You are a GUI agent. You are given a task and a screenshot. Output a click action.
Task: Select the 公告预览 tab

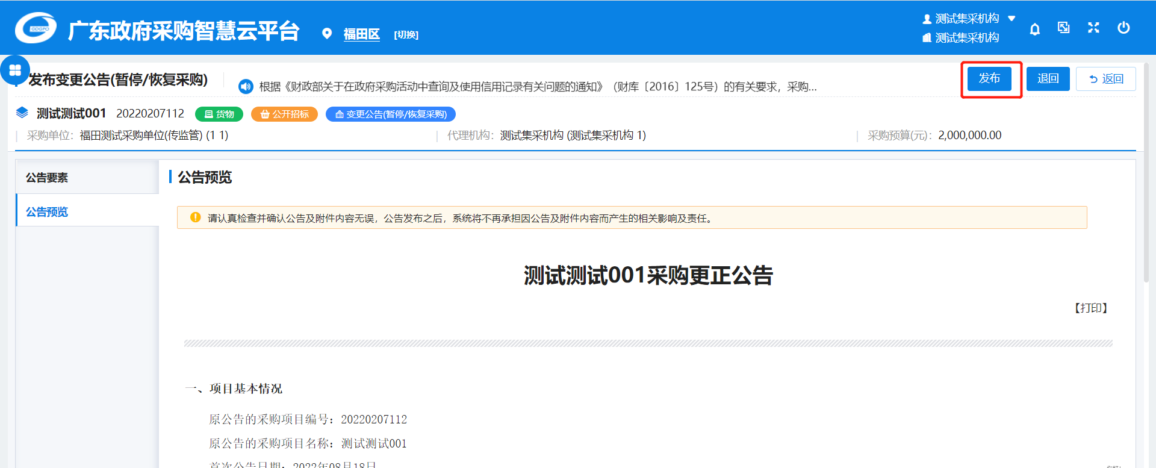pyautogui.click(x=47, y=212)
